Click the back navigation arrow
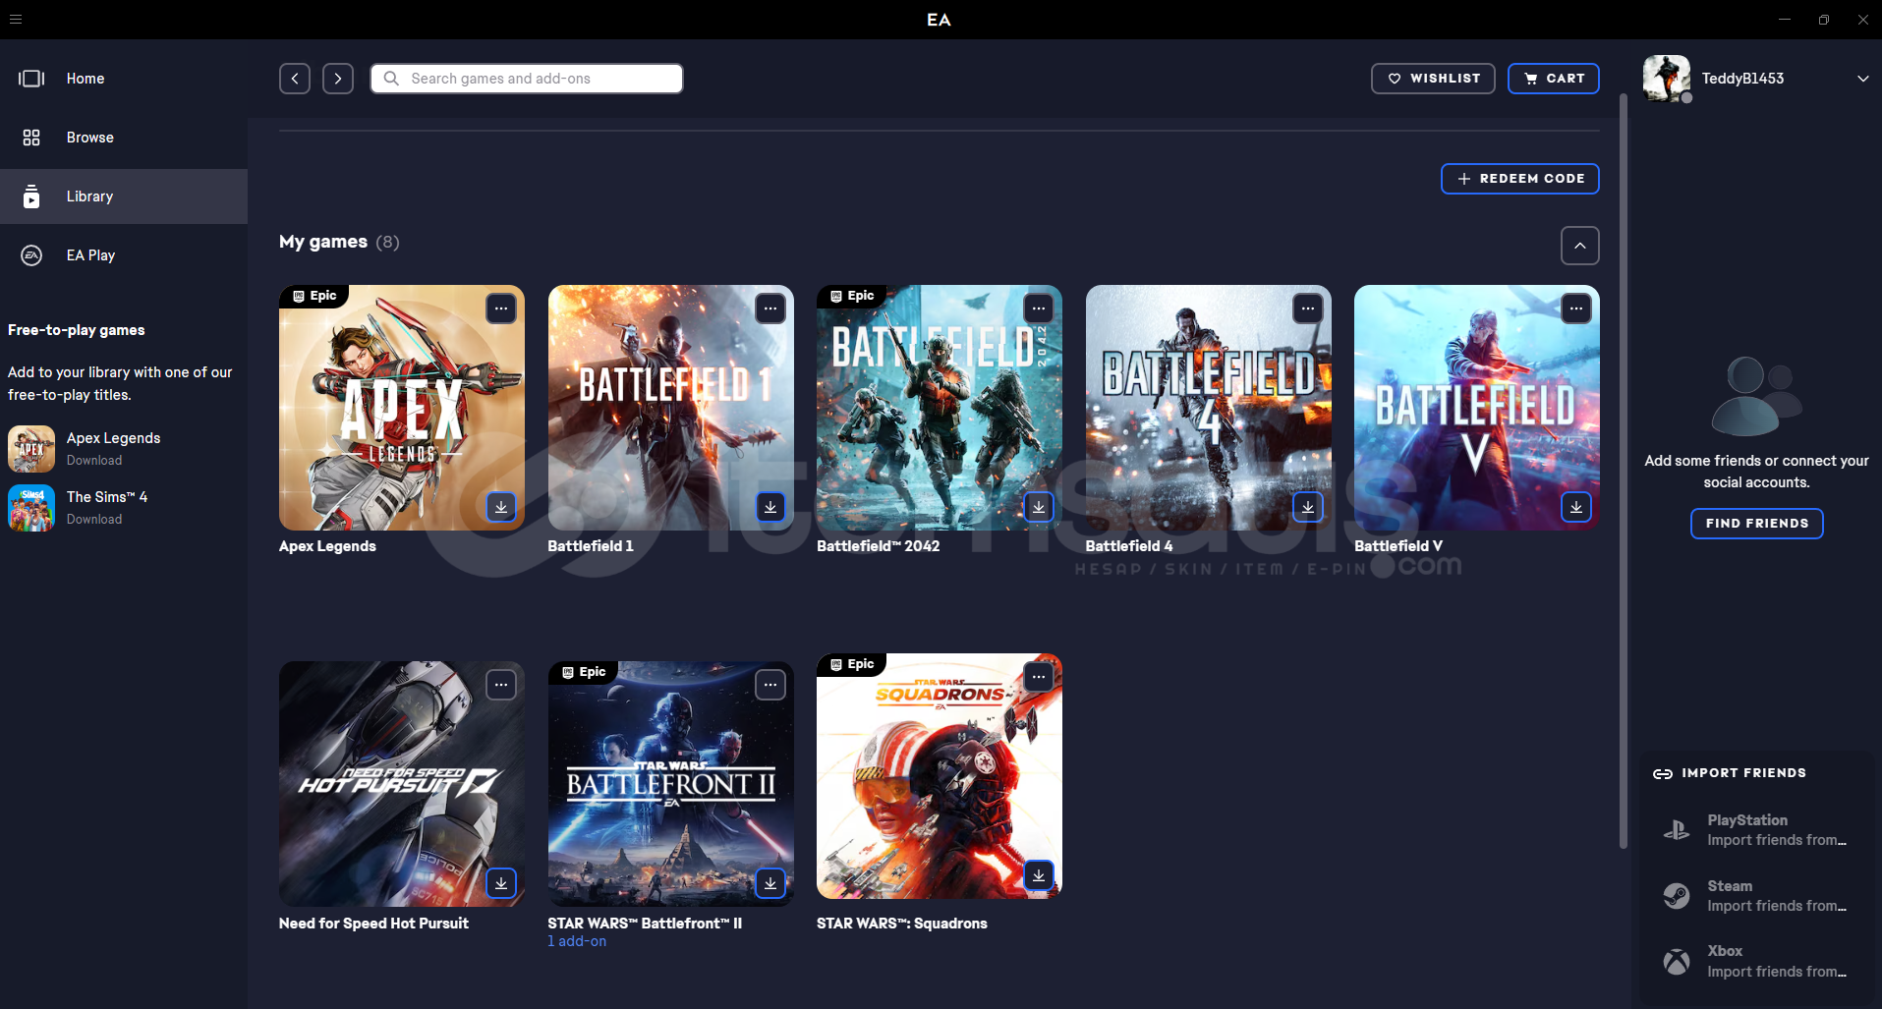This screenshot has width=1882, height=1009. coord(295,79)
